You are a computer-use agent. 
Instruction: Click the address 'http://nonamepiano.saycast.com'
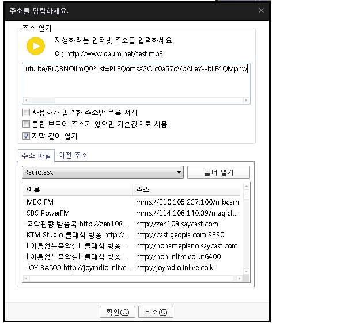(x=187, y=246)
